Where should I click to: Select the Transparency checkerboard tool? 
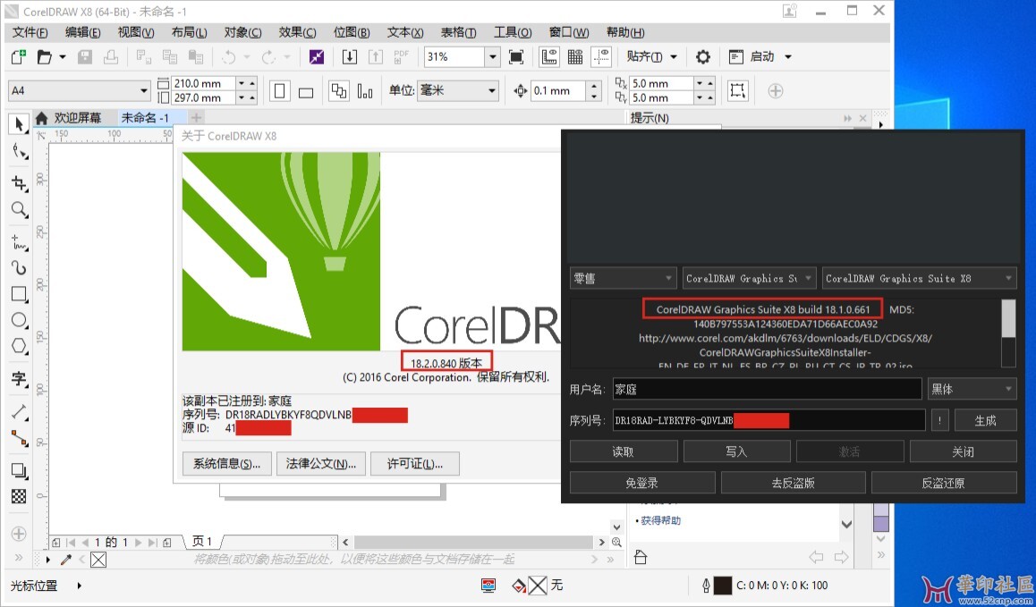pyautogui.click(x=19, y=496)
